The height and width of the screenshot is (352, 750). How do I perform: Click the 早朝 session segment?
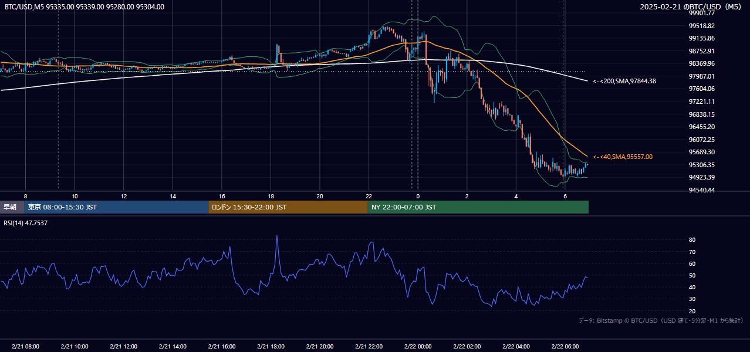coord(12,207)
